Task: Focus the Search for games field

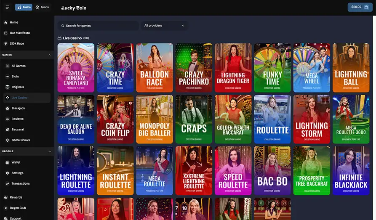Action: click(x=99, y=26)
